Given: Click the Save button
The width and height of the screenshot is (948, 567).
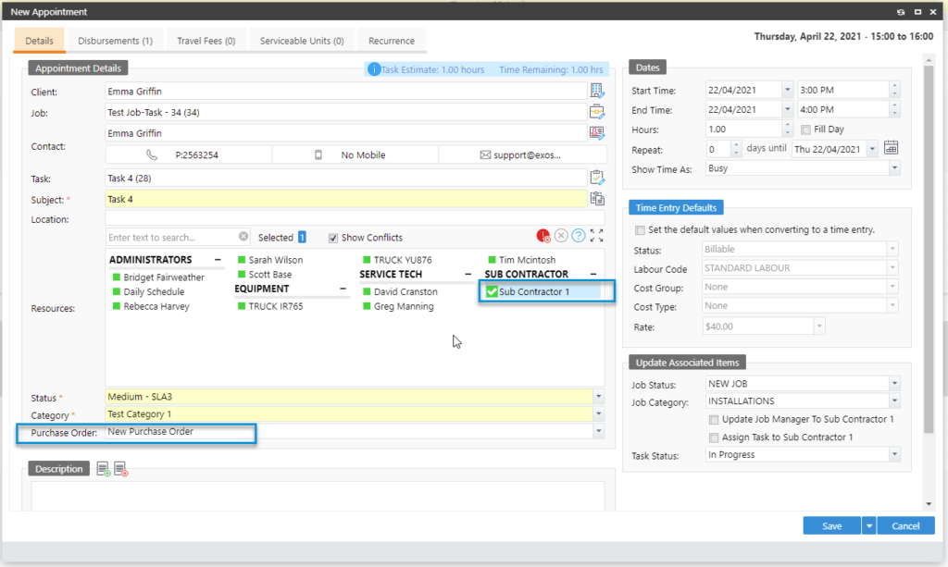Looking at the screenshot, I should click(x=831, y=526).
